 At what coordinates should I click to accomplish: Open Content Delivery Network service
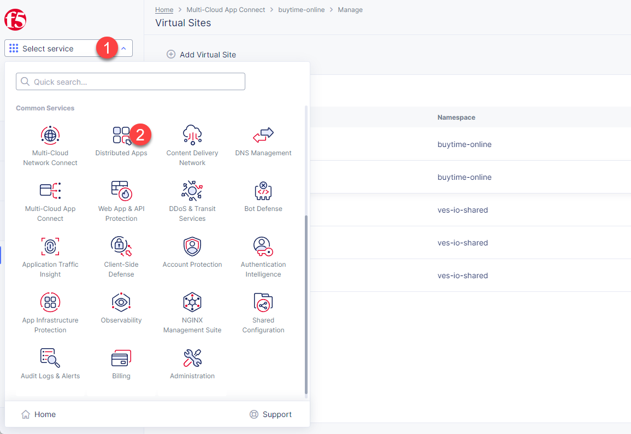pos(192,146)
